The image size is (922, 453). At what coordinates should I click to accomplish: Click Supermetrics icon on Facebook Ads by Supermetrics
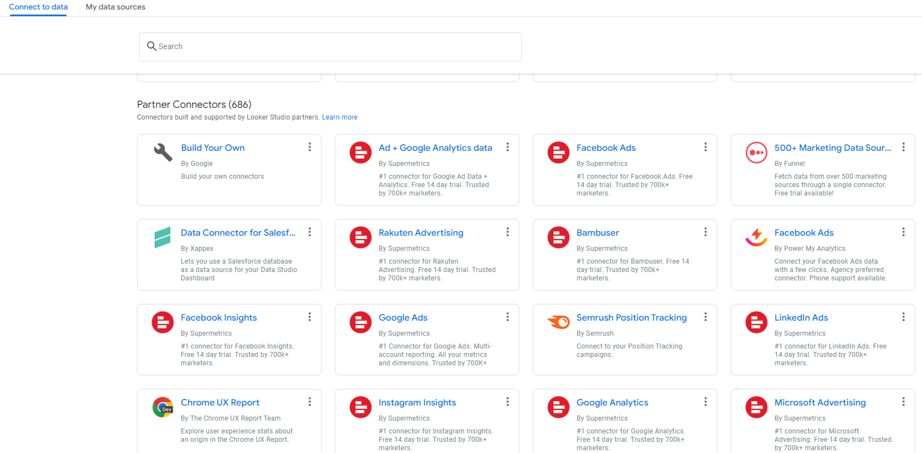tap(558, 152)
